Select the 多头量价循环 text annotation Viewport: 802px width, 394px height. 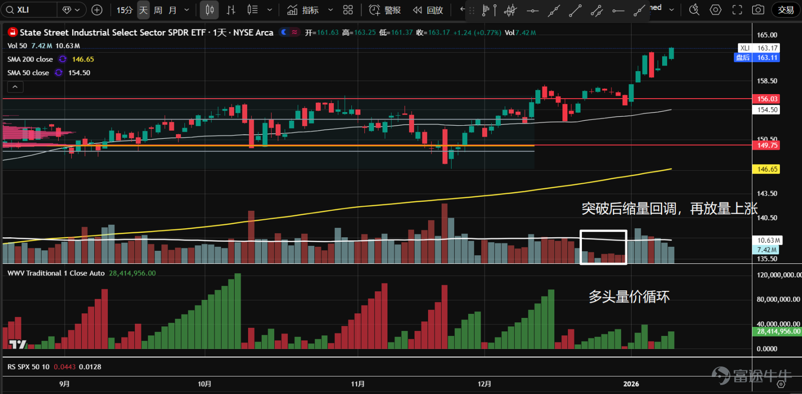pyautogui.click(x=629, y=297)
